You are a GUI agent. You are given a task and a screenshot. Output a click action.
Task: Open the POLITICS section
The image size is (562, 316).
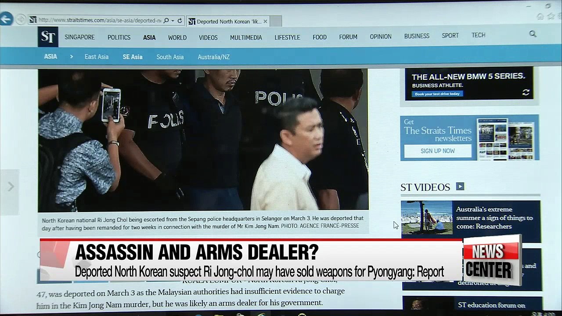119,37
